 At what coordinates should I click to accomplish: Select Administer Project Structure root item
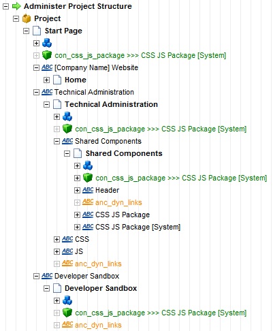[78, 6]
